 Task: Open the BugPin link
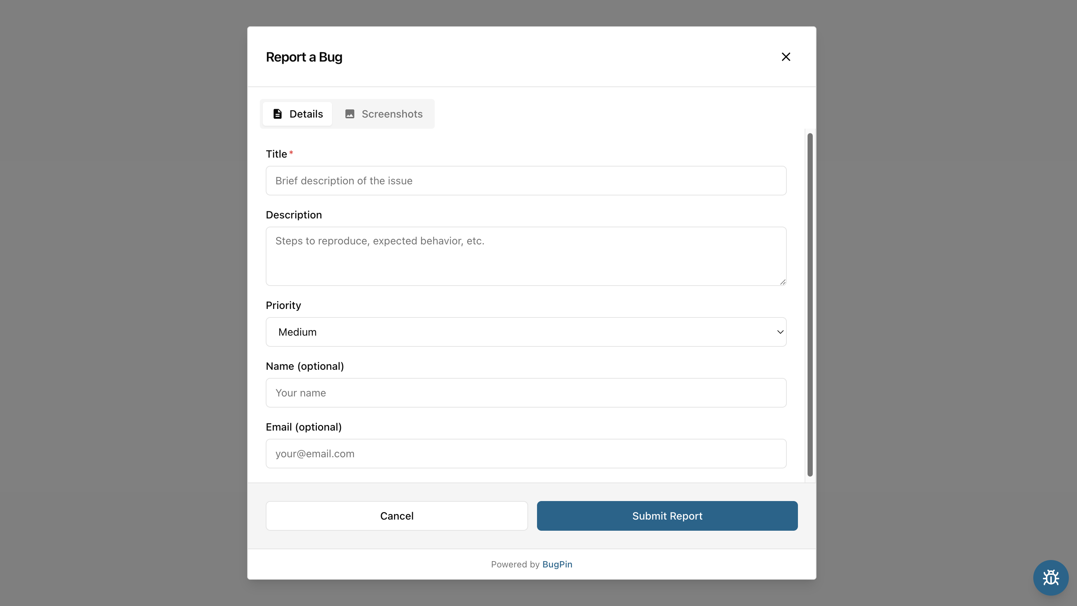557,564
